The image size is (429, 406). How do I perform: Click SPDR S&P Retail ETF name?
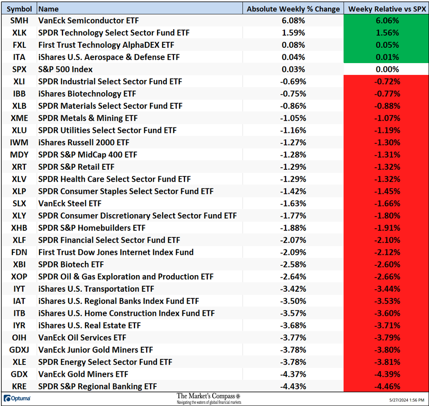tap(76, 167)
